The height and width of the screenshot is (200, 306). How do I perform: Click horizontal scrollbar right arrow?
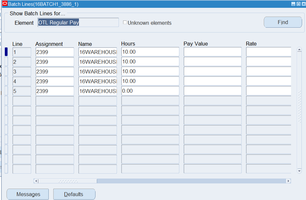coord(288,181)
